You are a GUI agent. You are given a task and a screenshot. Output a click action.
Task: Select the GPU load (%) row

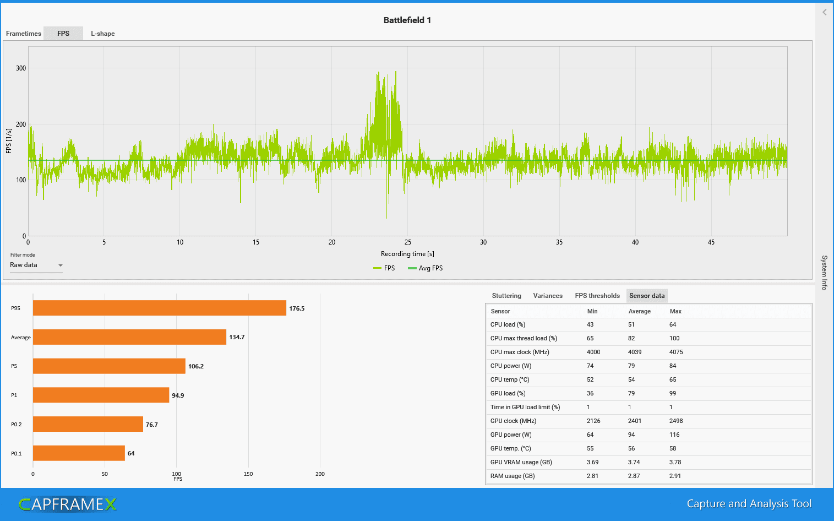[x=648, y=394]
